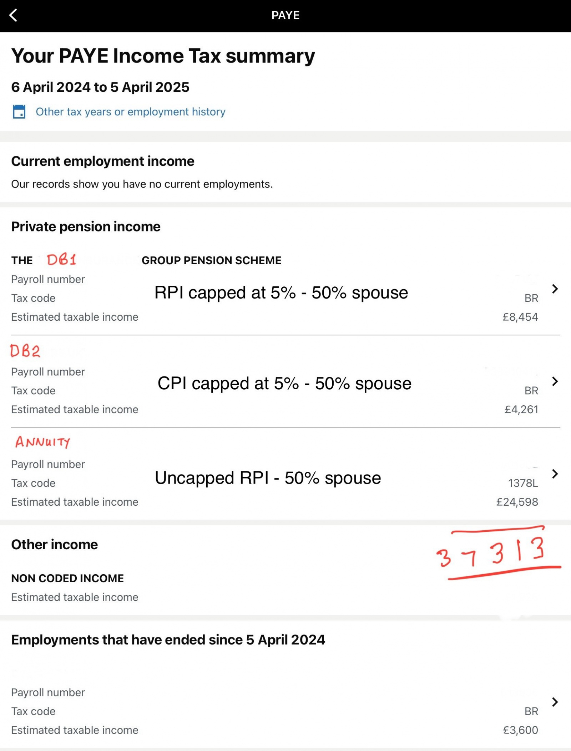Click the Uncapped RPI spouse annotation

tap(268, 478)
